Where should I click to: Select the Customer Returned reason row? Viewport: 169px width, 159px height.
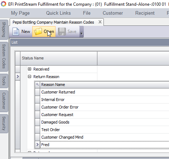105,92
